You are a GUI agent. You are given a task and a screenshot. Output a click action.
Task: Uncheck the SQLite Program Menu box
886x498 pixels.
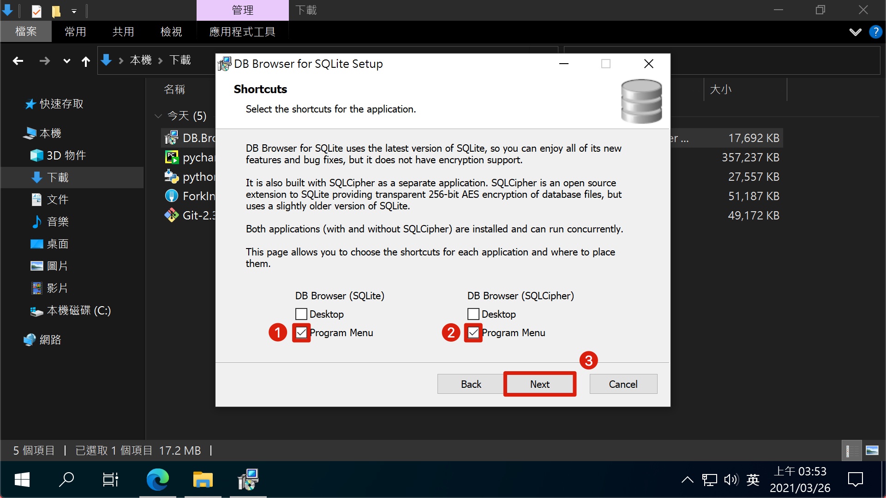(301, 332)
